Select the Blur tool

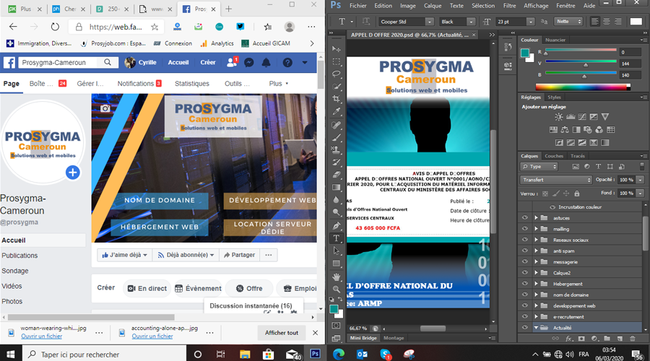[336, 200]
